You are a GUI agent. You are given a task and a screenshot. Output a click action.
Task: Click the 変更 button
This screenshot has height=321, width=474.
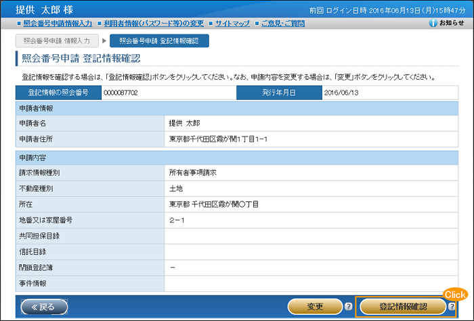315,307
